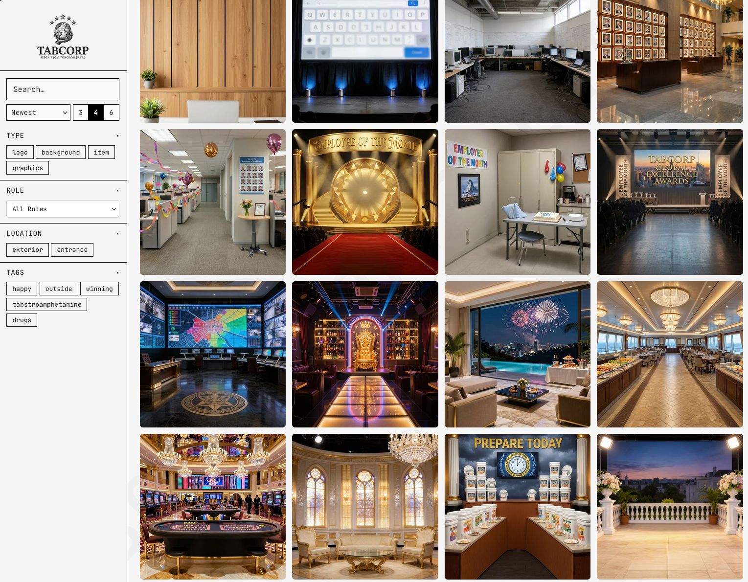Open the casino floor thumbnail
This screenshot has height=582, width=748.
213,507
